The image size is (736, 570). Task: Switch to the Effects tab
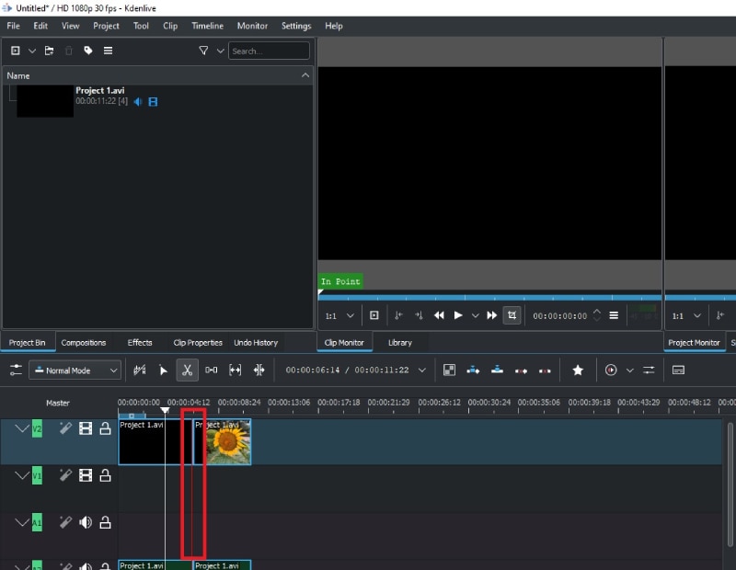coord(140,343)
